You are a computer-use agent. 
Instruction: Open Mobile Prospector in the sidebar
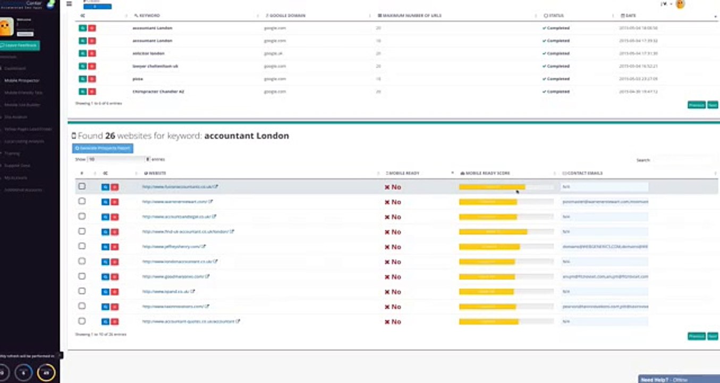pos(22,80)
